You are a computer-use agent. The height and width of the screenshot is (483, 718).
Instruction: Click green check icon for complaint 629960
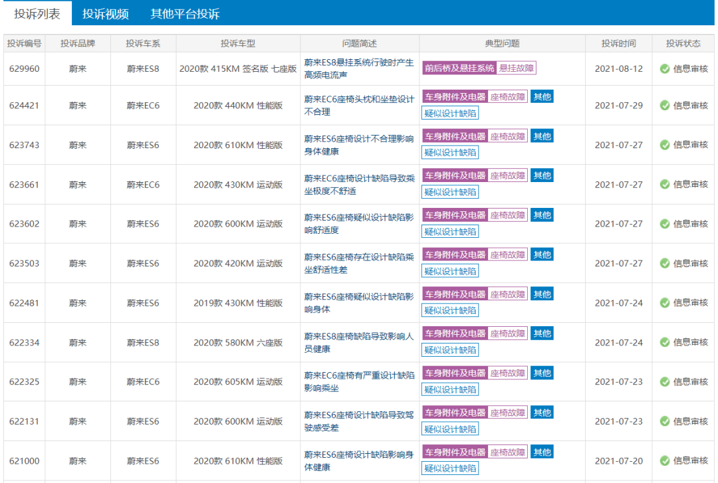click(x=665, y=68)
